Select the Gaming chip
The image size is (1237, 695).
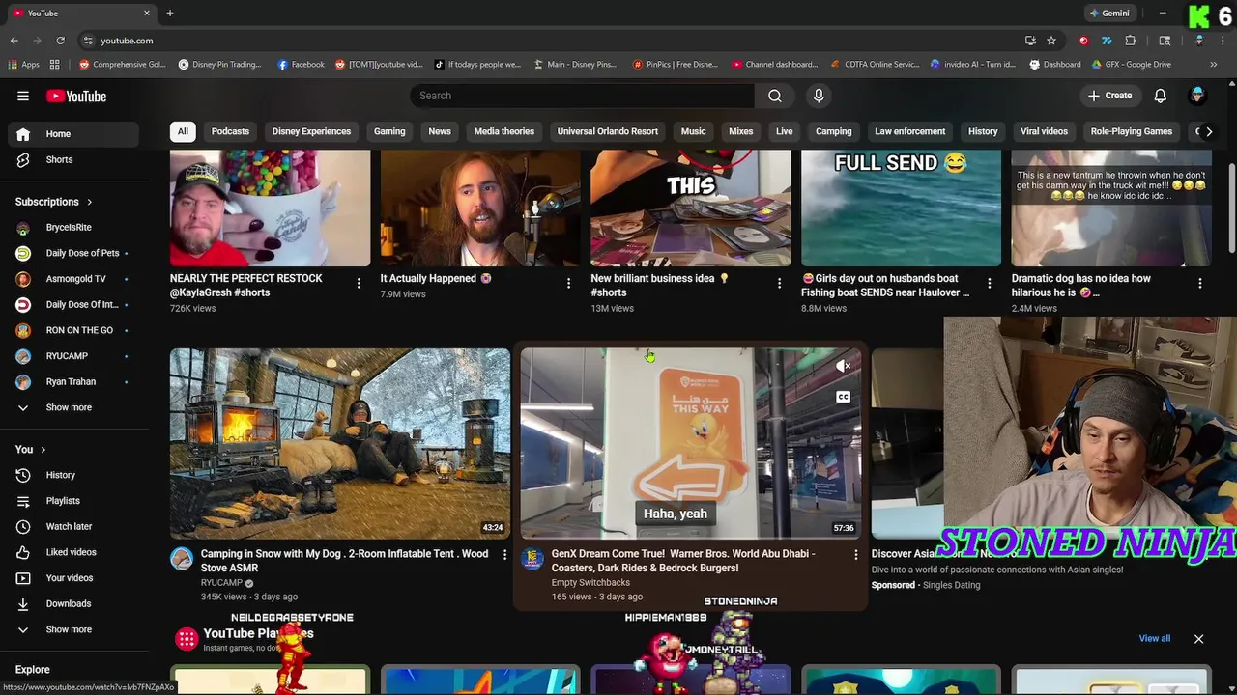click(x=389, y=131)
